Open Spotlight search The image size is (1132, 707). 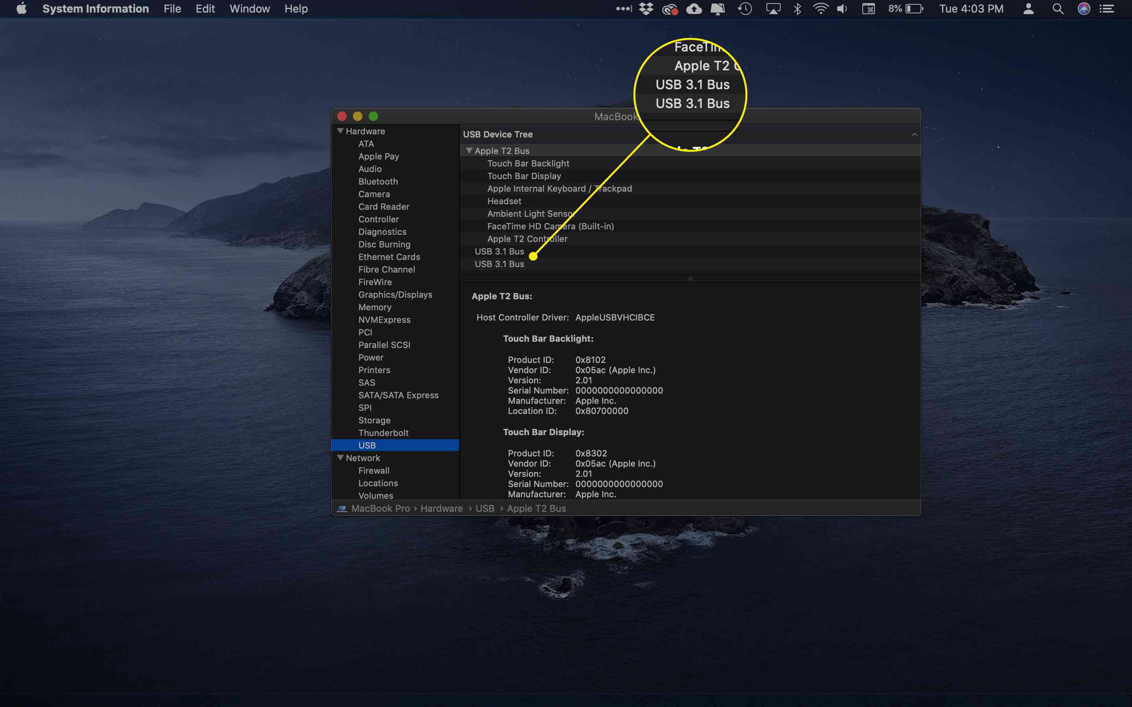(1058, 9)
